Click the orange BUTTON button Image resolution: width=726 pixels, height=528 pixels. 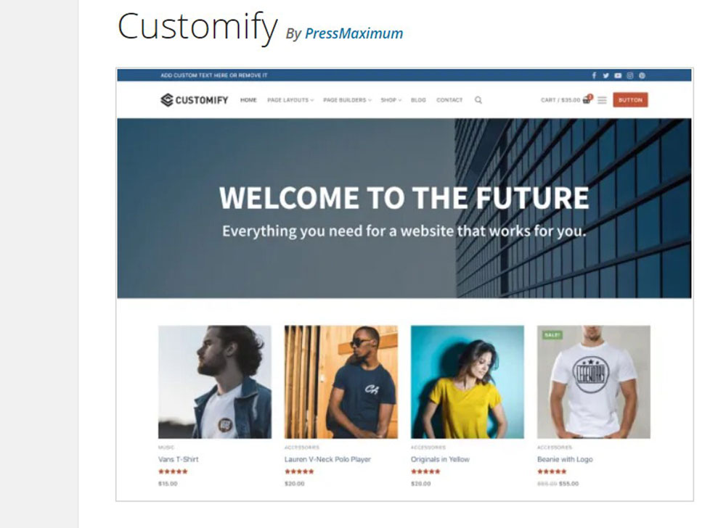coord(630,100)
